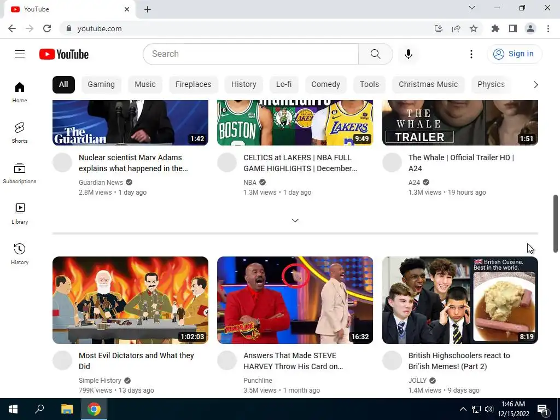
Task: Select the Fireplaces filter chip
Action: 193,85
